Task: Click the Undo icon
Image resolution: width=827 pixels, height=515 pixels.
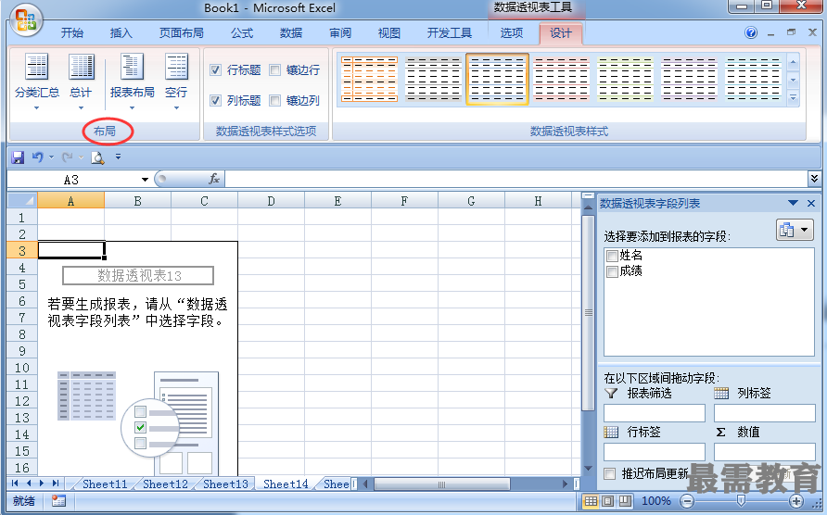Action: pos(37,157)
